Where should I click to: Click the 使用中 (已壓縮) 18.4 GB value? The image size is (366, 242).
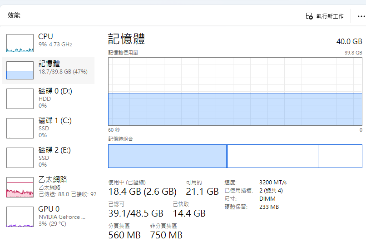coord(142,192)
